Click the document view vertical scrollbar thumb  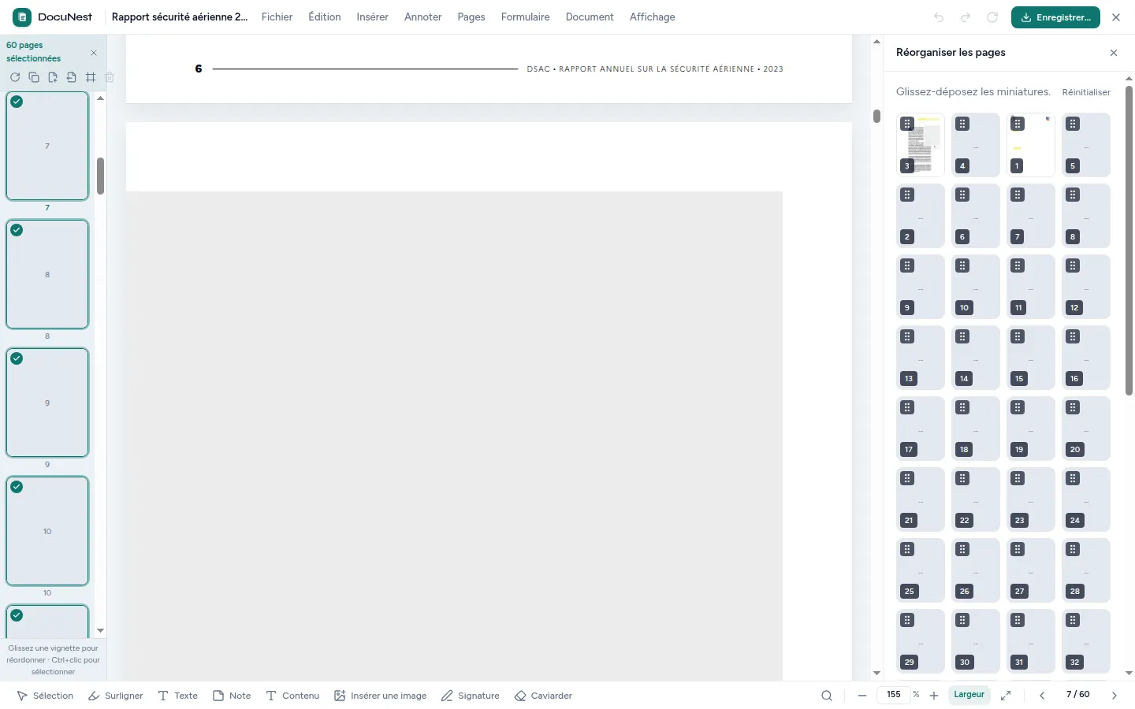point(876,116)
